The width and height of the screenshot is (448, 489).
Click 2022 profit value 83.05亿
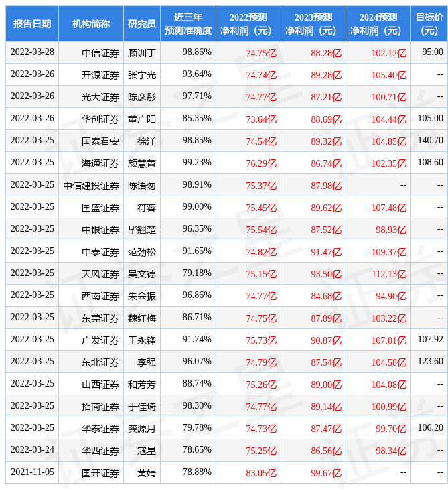[x=261, y=473]
